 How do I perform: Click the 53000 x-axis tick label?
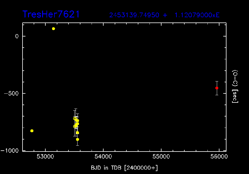pos(45,157)
